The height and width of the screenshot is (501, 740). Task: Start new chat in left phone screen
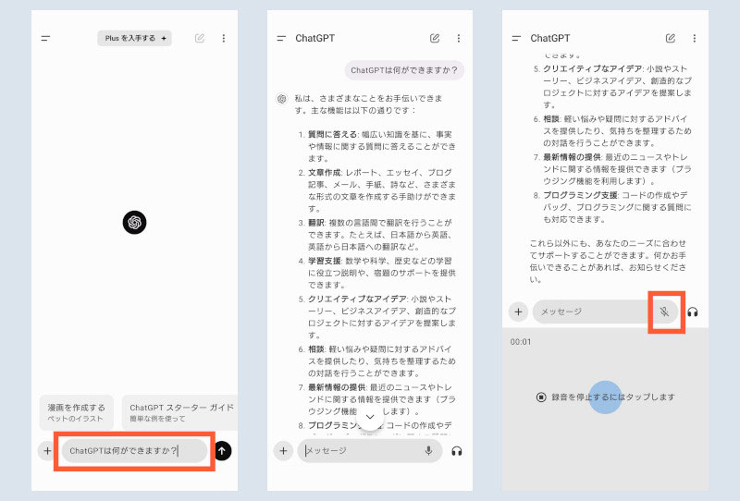200,38
